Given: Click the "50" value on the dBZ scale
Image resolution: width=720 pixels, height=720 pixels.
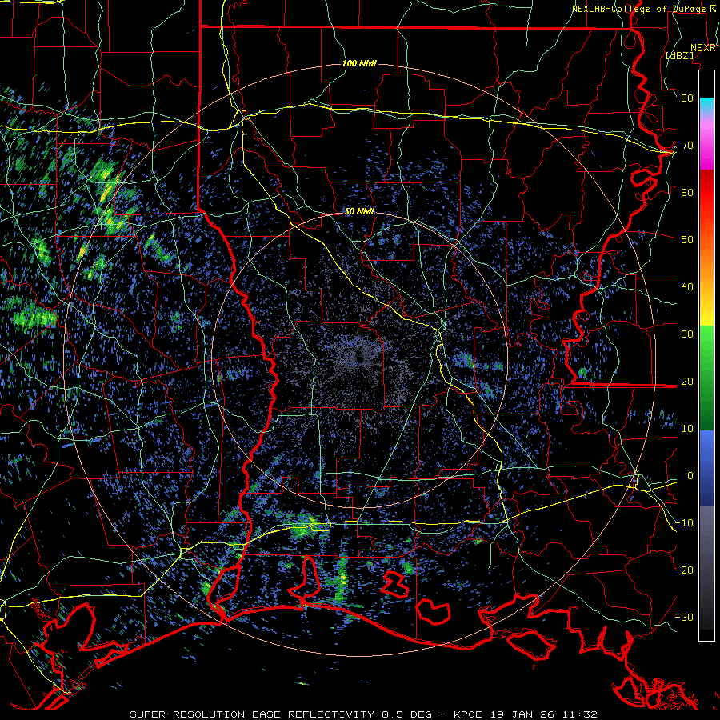Looking at the screenshot, I should [687, 240].
